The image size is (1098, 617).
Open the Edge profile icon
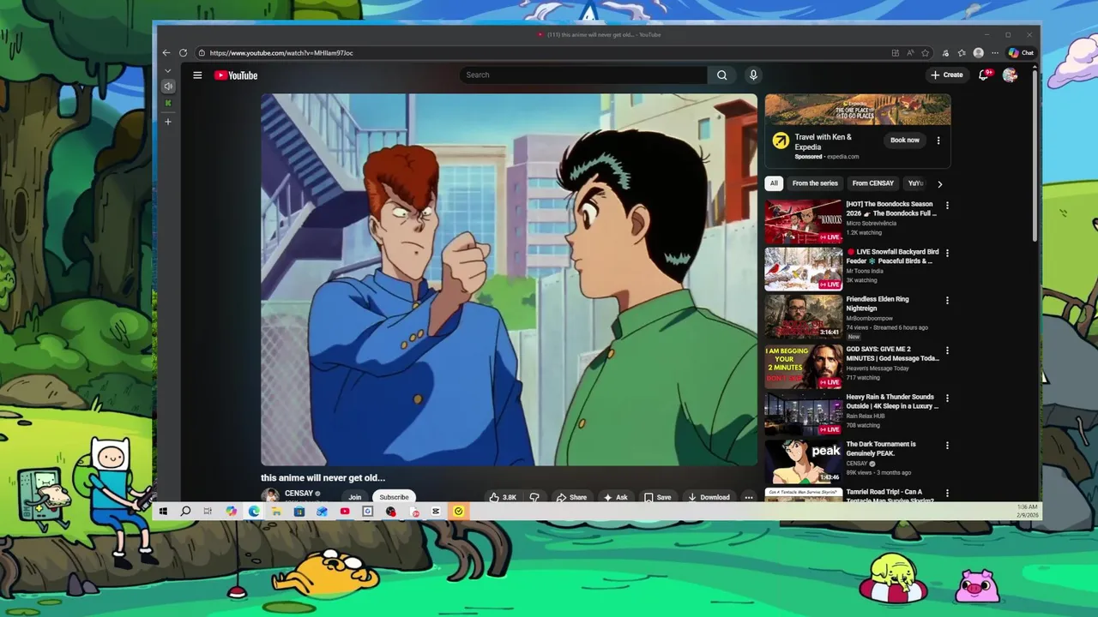[x=978, y=53]
